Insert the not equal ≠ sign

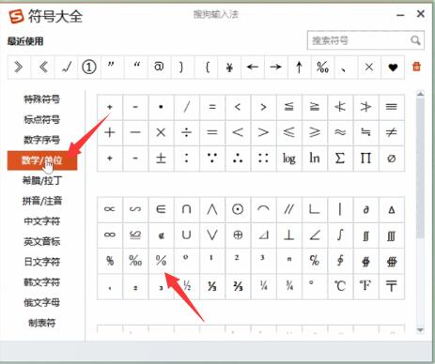pyautogui.click(x=392, y=132)
